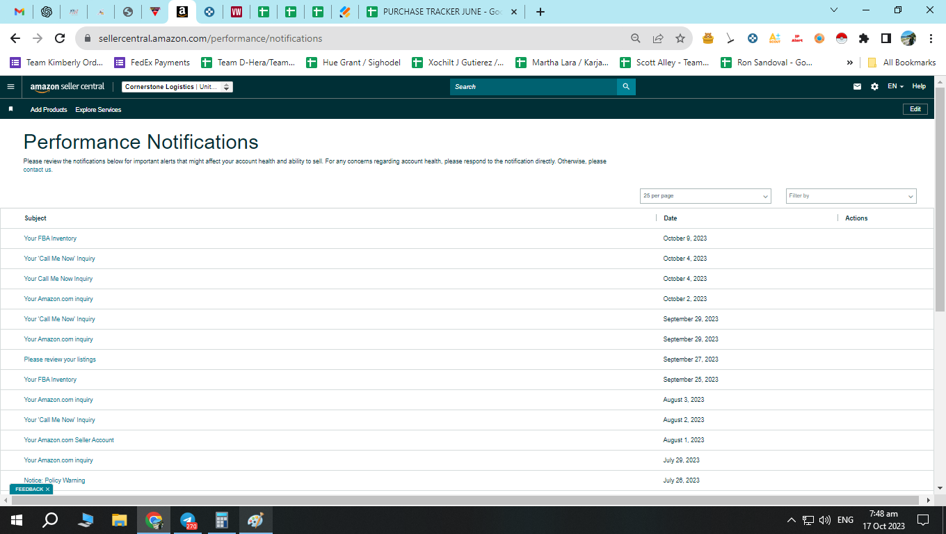Open the 25 per page dropdown
This screenshot has width=946, height=534.
point(705,196)
